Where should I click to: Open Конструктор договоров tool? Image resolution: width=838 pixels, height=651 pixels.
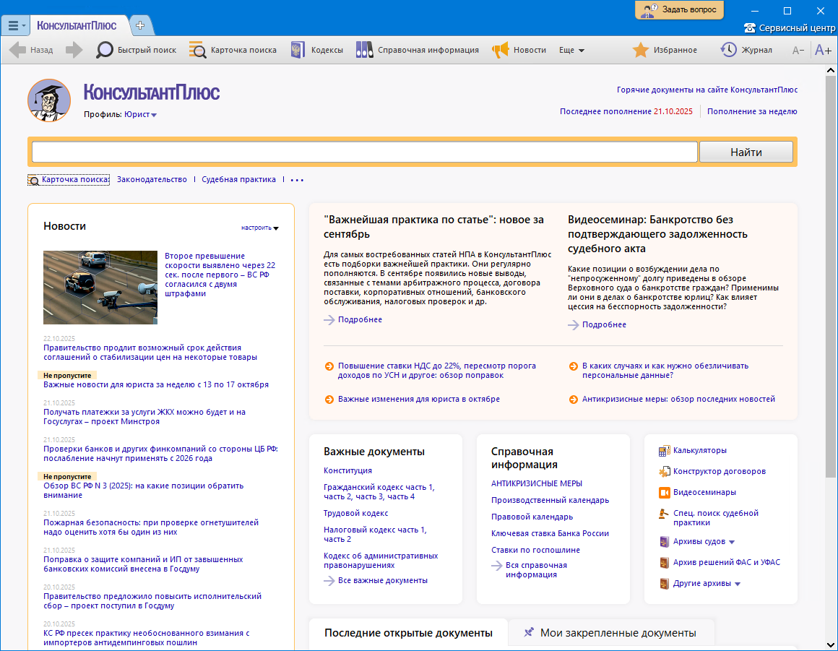pos(665,472)
